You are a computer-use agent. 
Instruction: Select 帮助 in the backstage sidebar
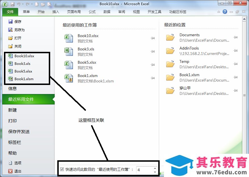12,153
